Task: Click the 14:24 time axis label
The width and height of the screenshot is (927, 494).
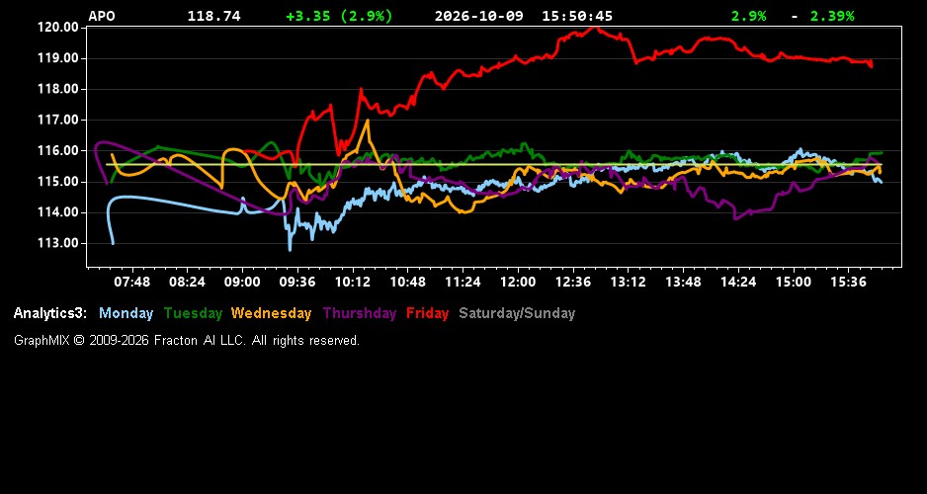Action: [x=738, y=282]
